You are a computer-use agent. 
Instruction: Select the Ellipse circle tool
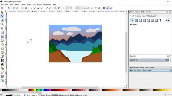pos(2,40)
